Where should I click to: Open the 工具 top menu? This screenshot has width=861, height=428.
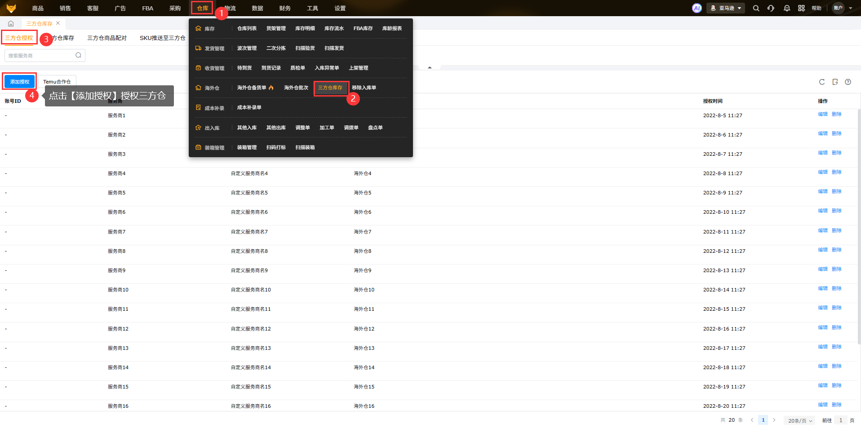pyautogui.click(x=312, y=8)
